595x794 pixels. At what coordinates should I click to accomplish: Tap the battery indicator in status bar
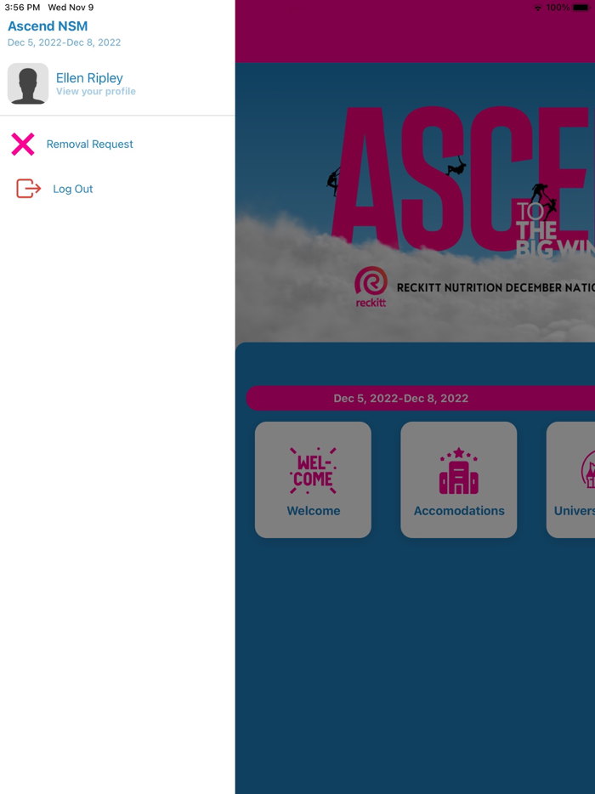click(x=581, y=8)
